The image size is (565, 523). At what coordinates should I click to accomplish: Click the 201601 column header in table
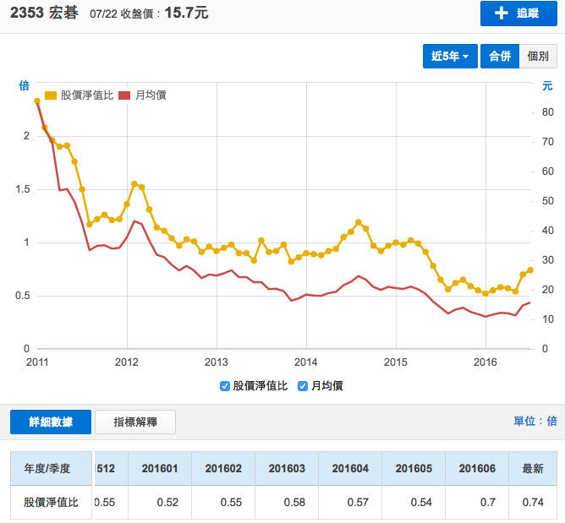159,468
